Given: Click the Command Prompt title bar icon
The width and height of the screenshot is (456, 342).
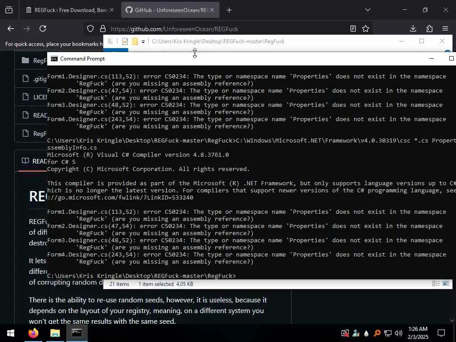Looking at the screenshot, I should coord(54,59).
